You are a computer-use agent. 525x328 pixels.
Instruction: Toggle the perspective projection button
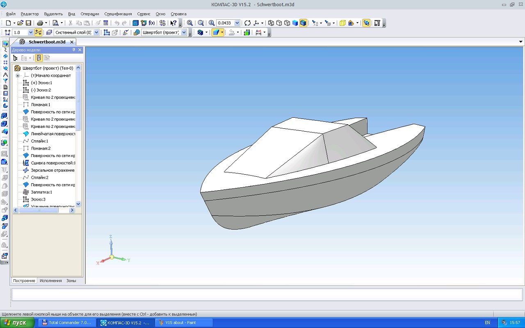(x=343, y=23)
